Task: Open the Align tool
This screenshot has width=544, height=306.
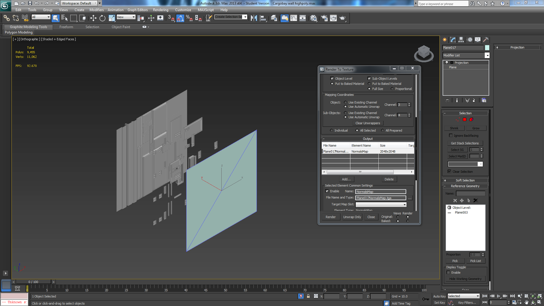Action: [x=263, y=18]
